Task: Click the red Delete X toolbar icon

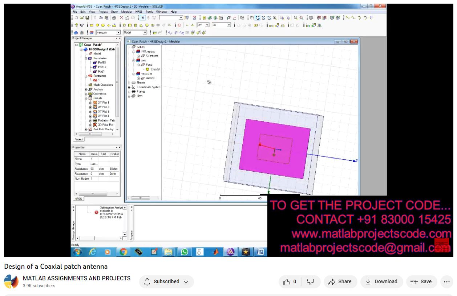Action: coord(122,18)
